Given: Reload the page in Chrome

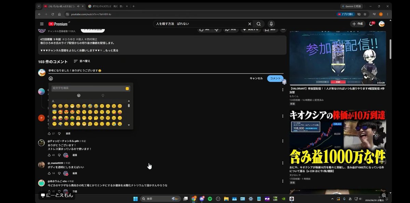Looking at the screenshot, I should click(53, 14).
